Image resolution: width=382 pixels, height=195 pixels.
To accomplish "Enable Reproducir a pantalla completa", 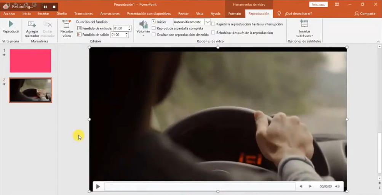I will 154,28.
